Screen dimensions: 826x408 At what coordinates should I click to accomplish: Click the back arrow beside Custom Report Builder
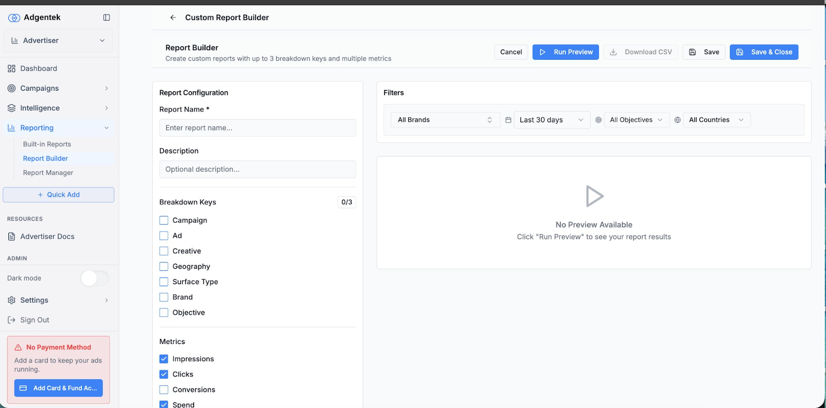(173, 18)
